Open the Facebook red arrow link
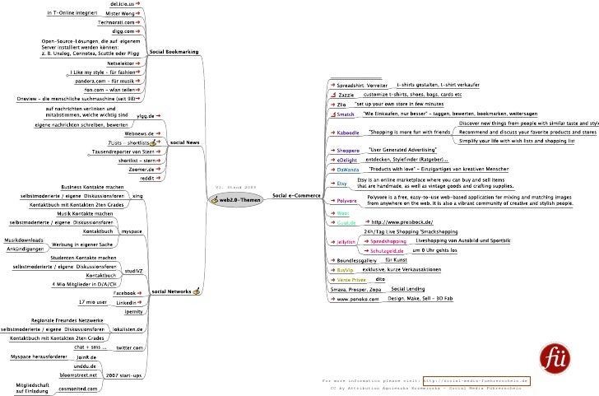This screenshot has width=599, height=396. pyautogui.click(x=139, y=293)
